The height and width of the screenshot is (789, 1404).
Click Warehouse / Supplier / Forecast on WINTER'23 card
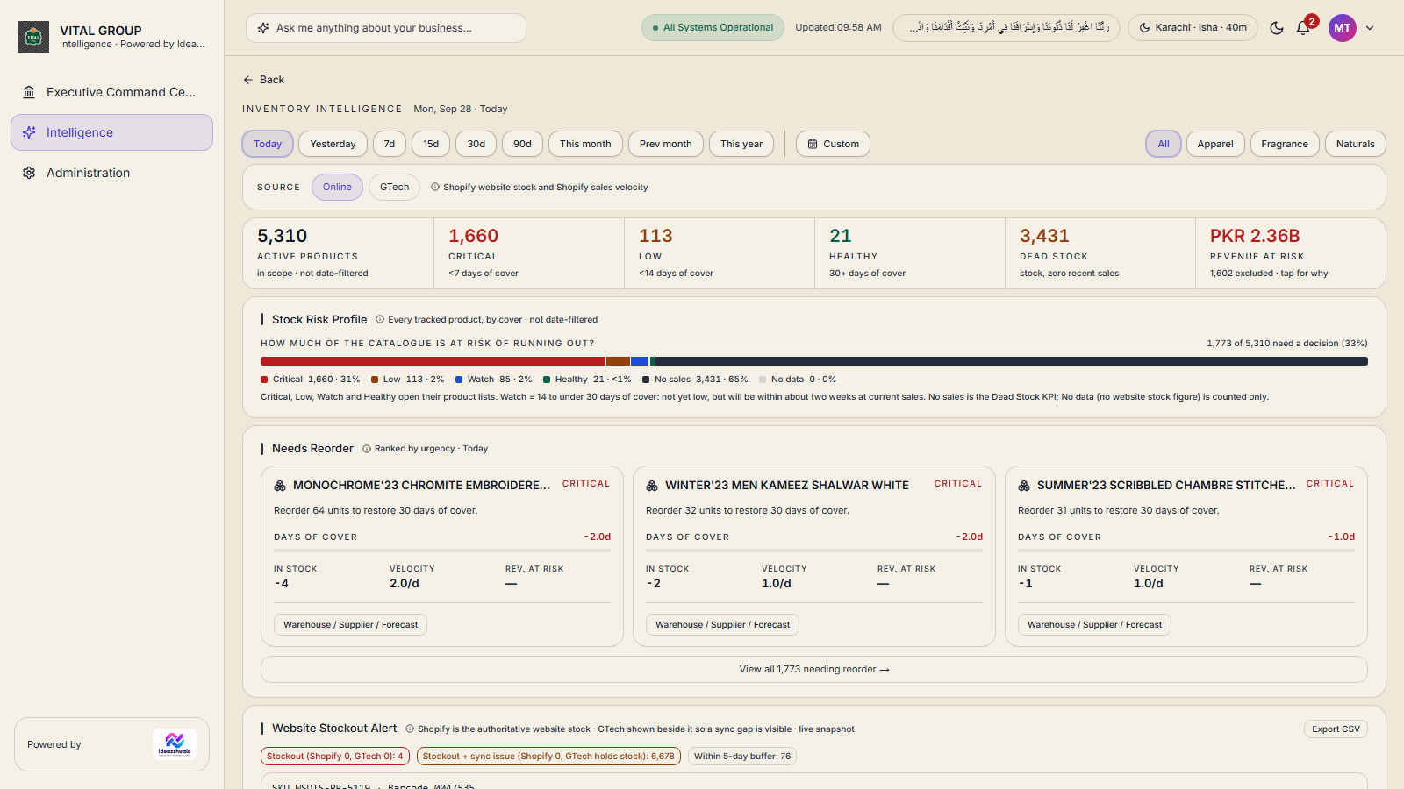tap(722, 625)
